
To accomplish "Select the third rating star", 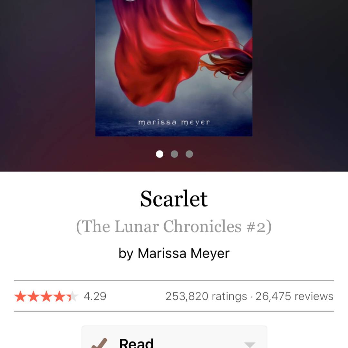I will (46, 296).
